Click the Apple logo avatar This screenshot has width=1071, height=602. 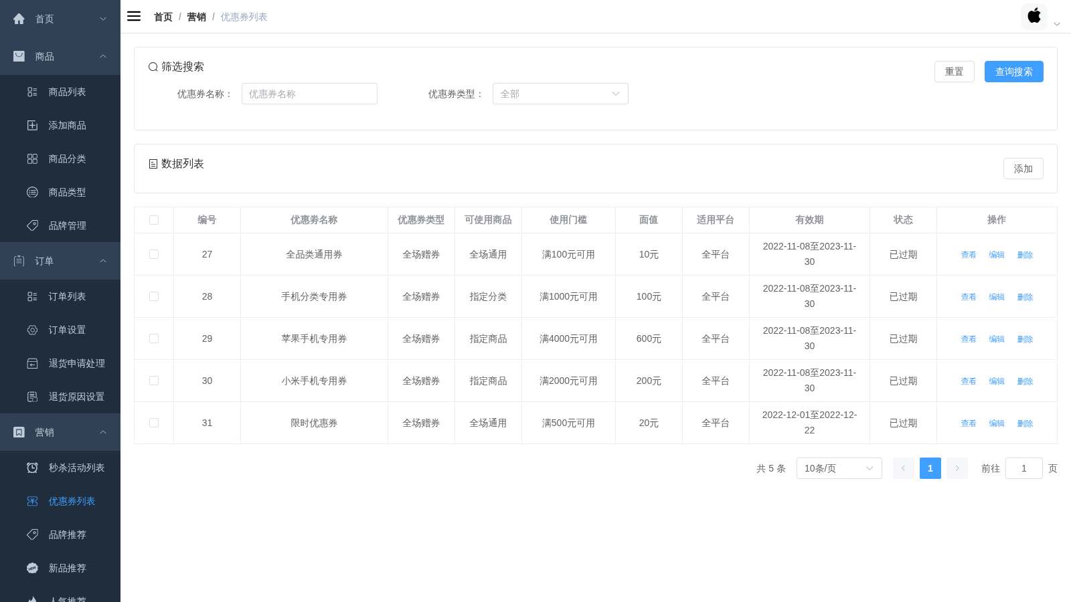[1034, 17]
